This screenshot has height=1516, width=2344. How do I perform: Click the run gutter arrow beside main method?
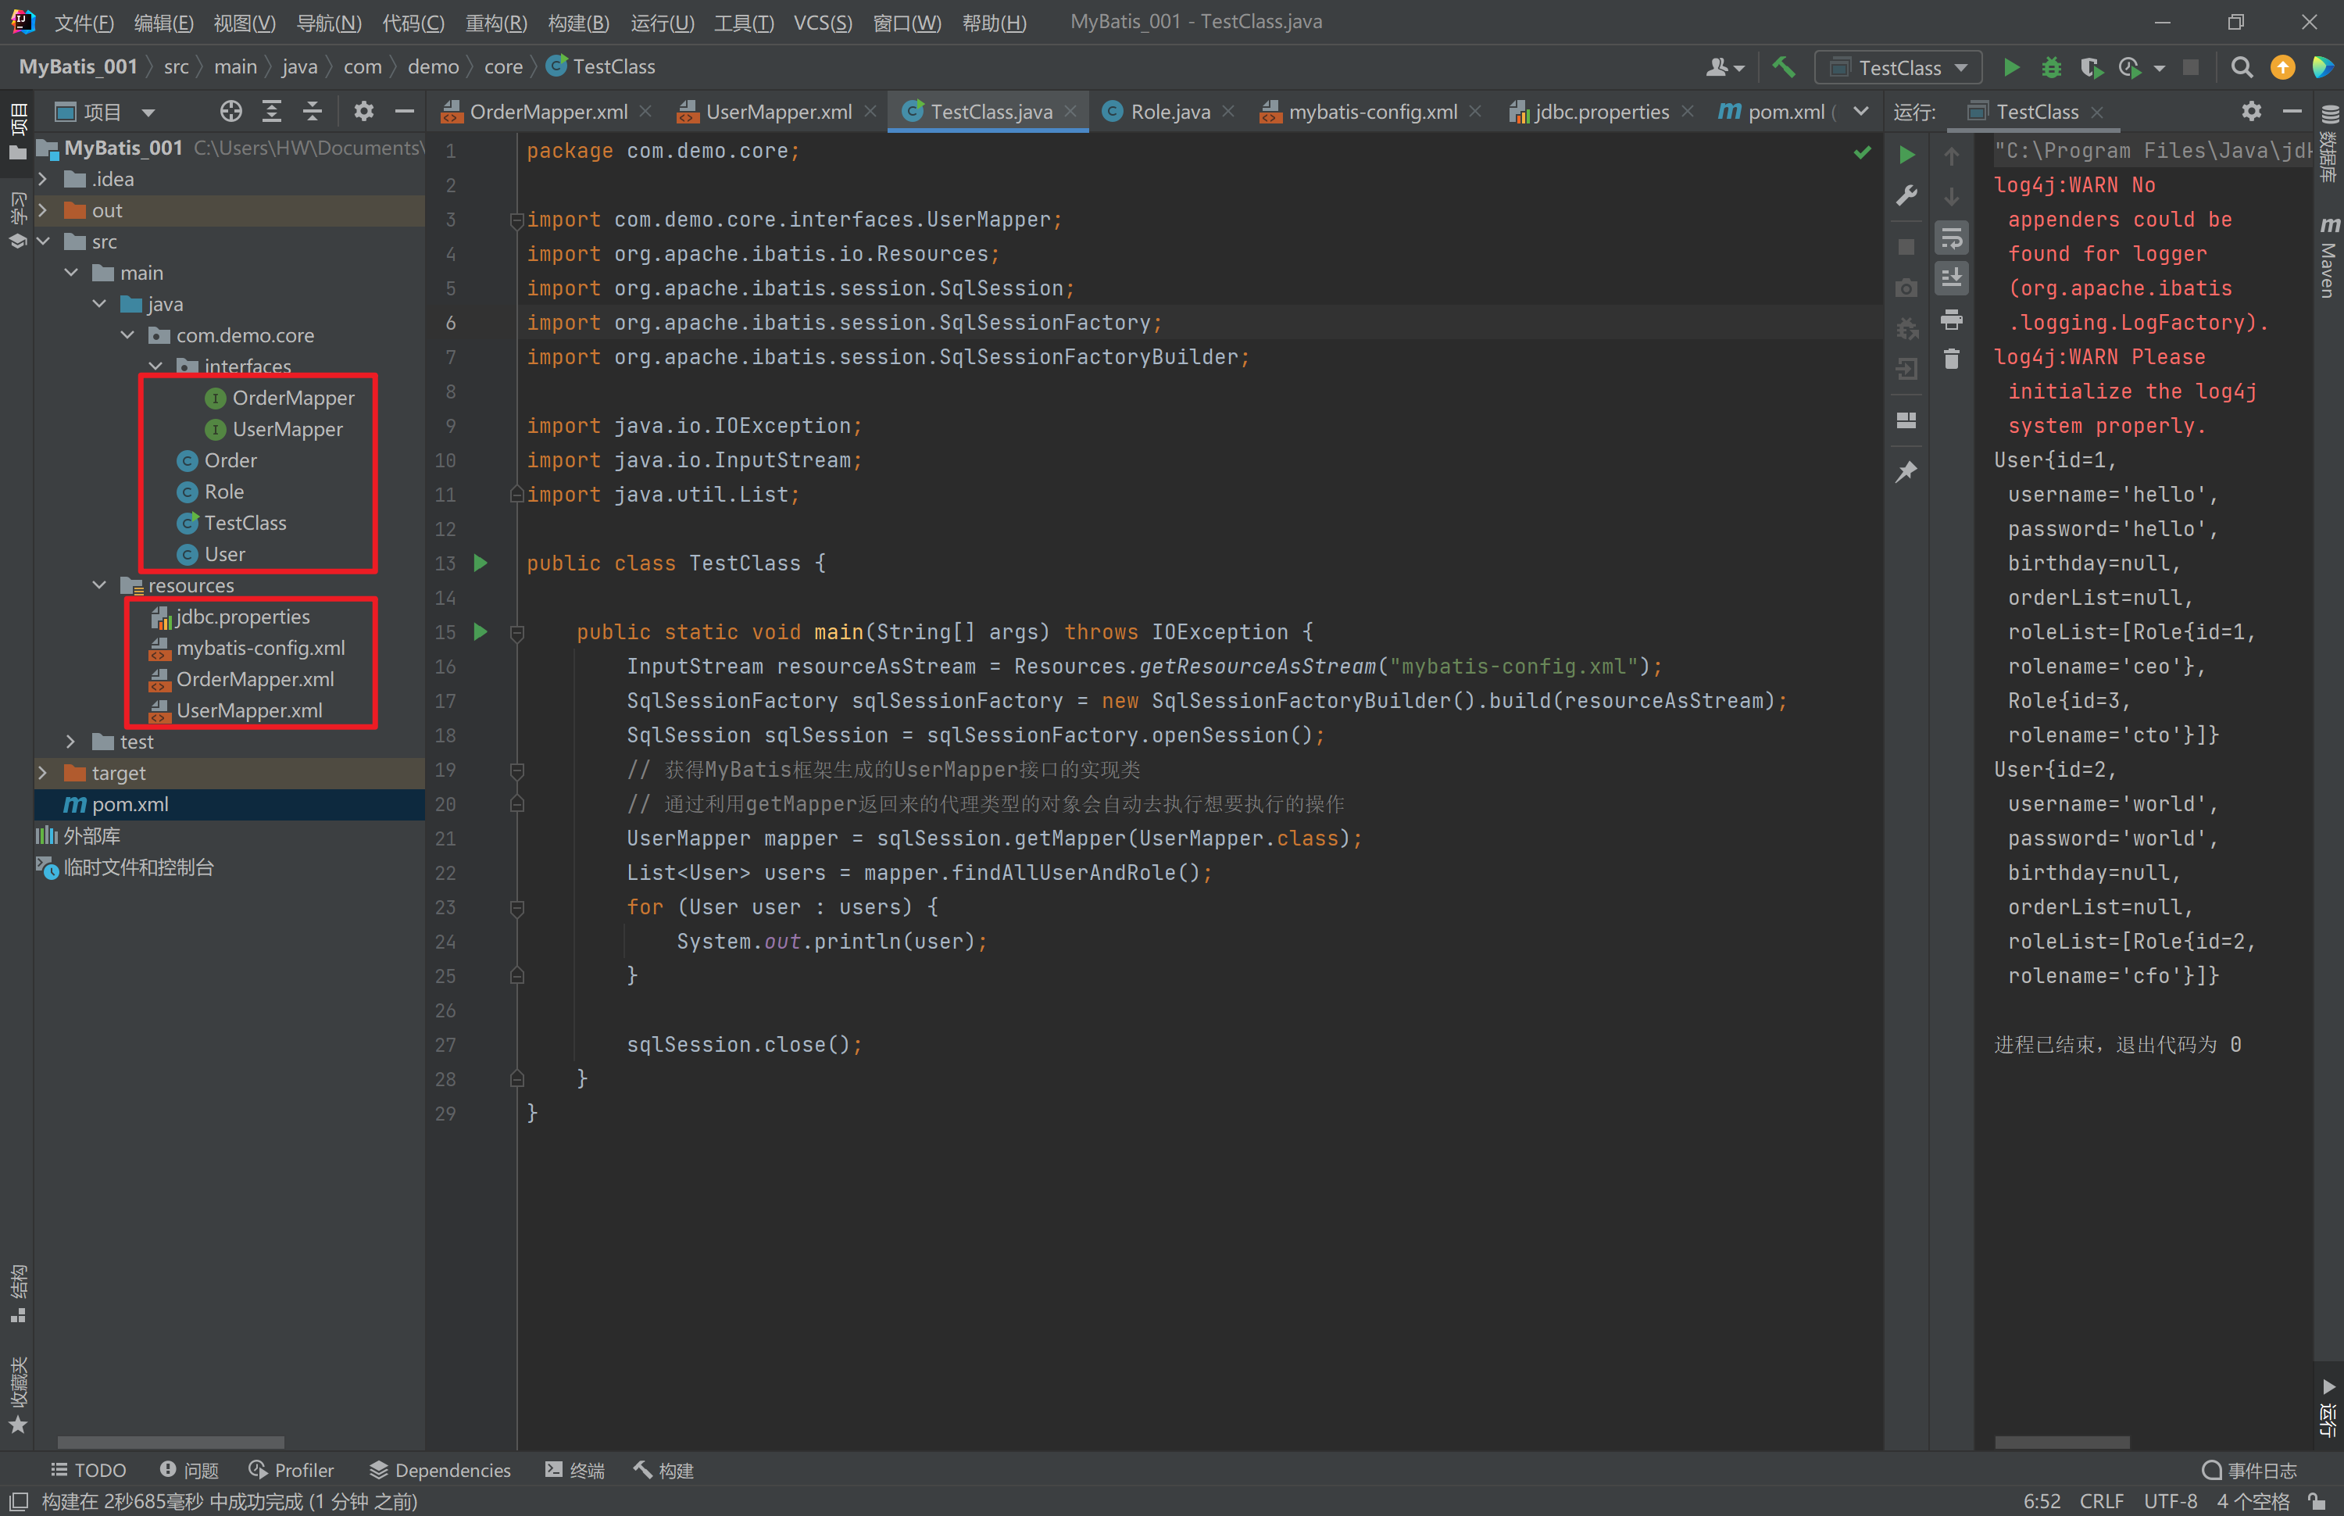coord(481,631)
